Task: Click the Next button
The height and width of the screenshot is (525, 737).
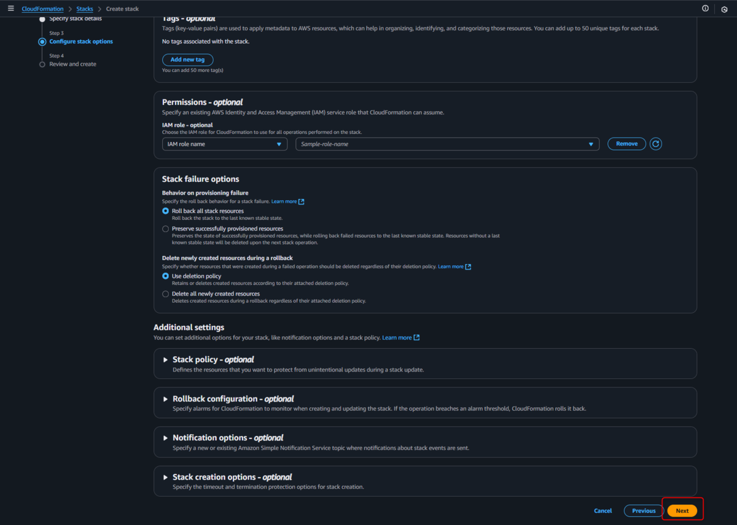Action: pyautogui.click(x=682, y=511)
